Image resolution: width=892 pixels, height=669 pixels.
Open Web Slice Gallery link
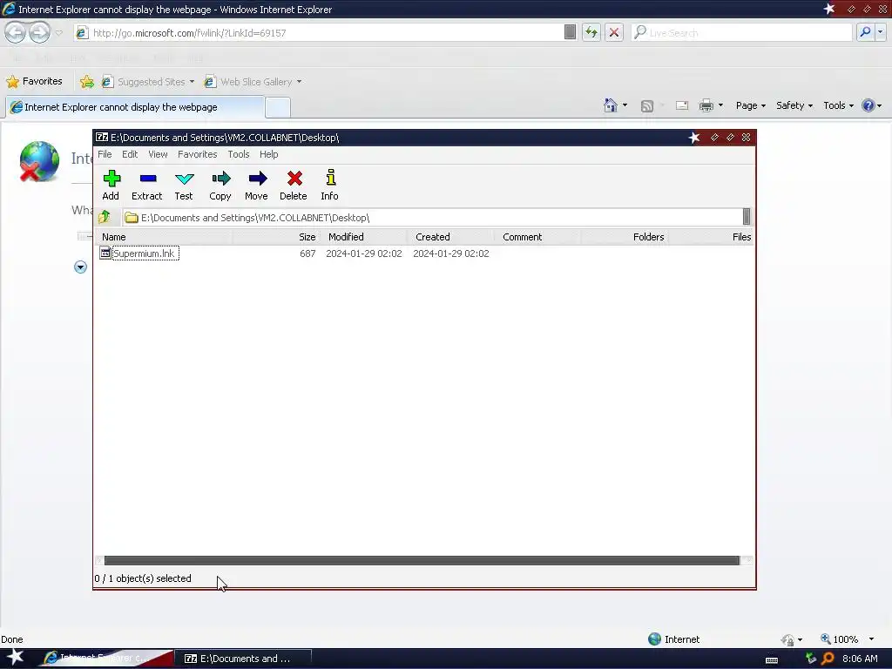(253, 82)
